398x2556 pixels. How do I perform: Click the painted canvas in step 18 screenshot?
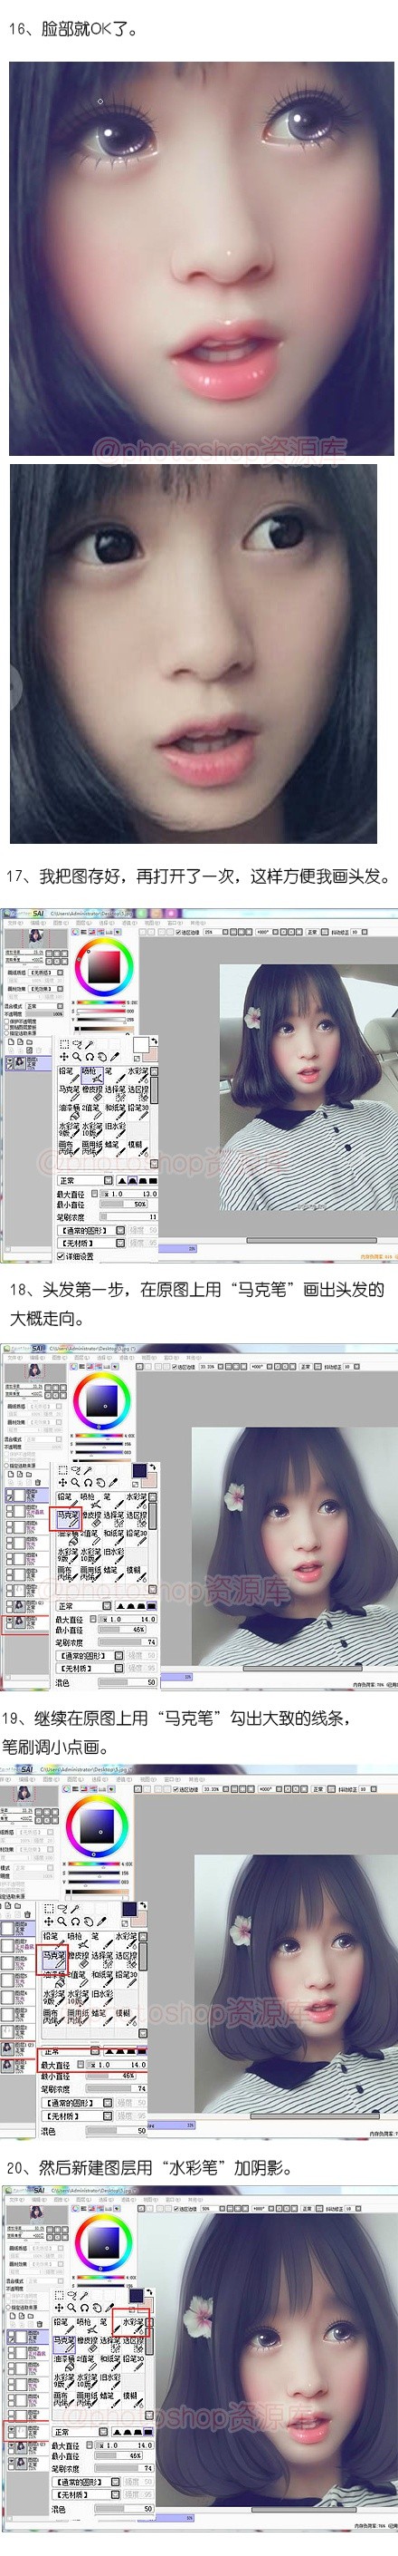[x=295, y=1547]
